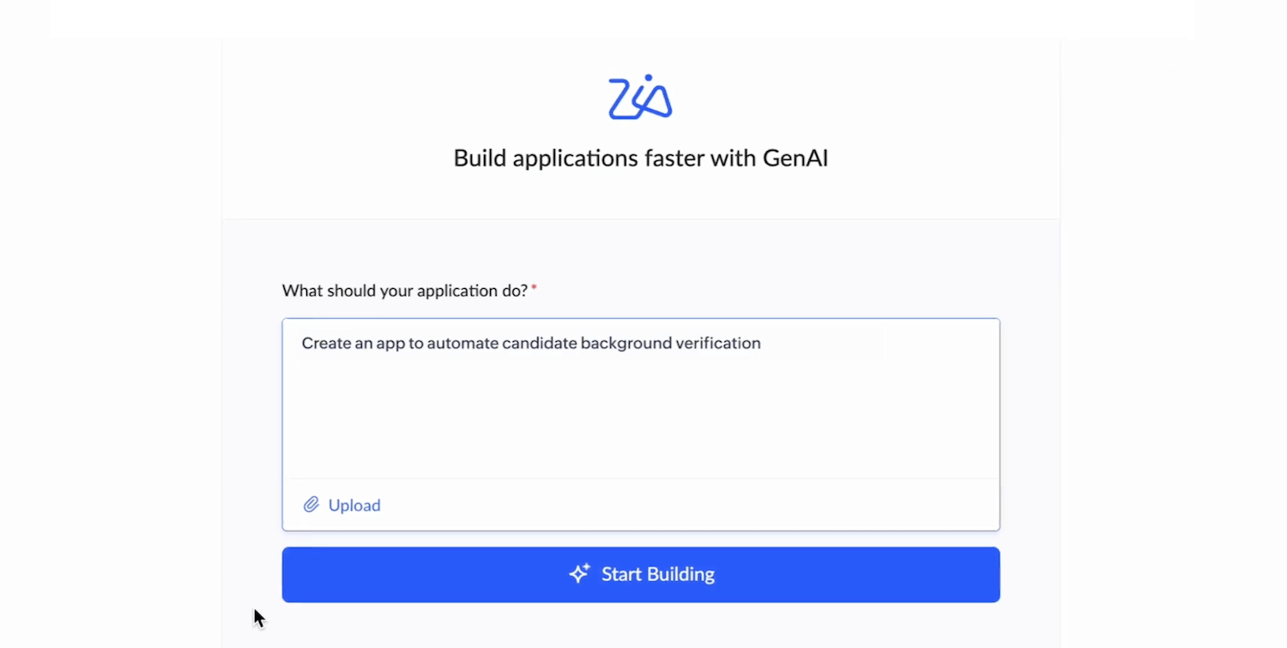
Task: Click the 'Build applications faster with GenAI' heading
Action: click(x=640, y=158)
